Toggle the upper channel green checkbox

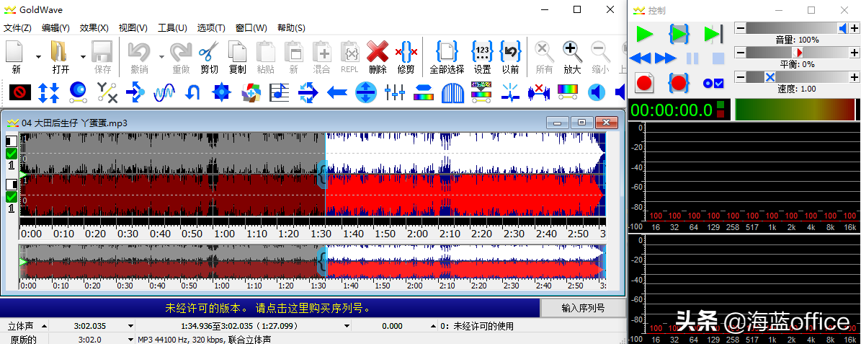[12, 154]
